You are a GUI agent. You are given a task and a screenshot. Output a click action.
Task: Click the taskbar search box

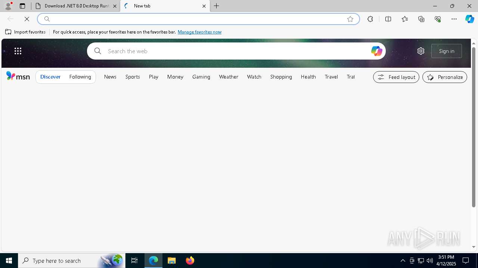pyautogui.click(x=72, y=261)
